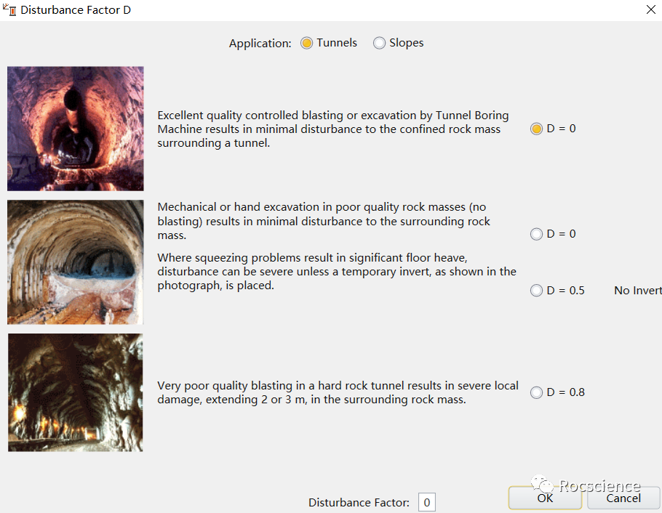Pick the D = 0.5 radio button
Image resolution: width=662 pixels, height=513 pixels.
click(x=537, y=291)
